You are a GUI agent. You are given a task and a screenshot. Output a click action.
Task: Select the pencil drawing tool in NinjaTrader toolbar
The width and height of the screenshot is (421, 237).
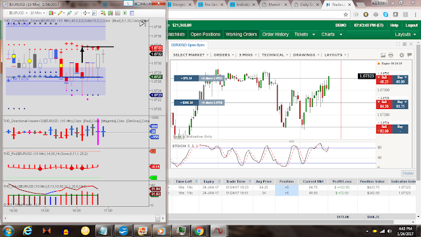60,13
